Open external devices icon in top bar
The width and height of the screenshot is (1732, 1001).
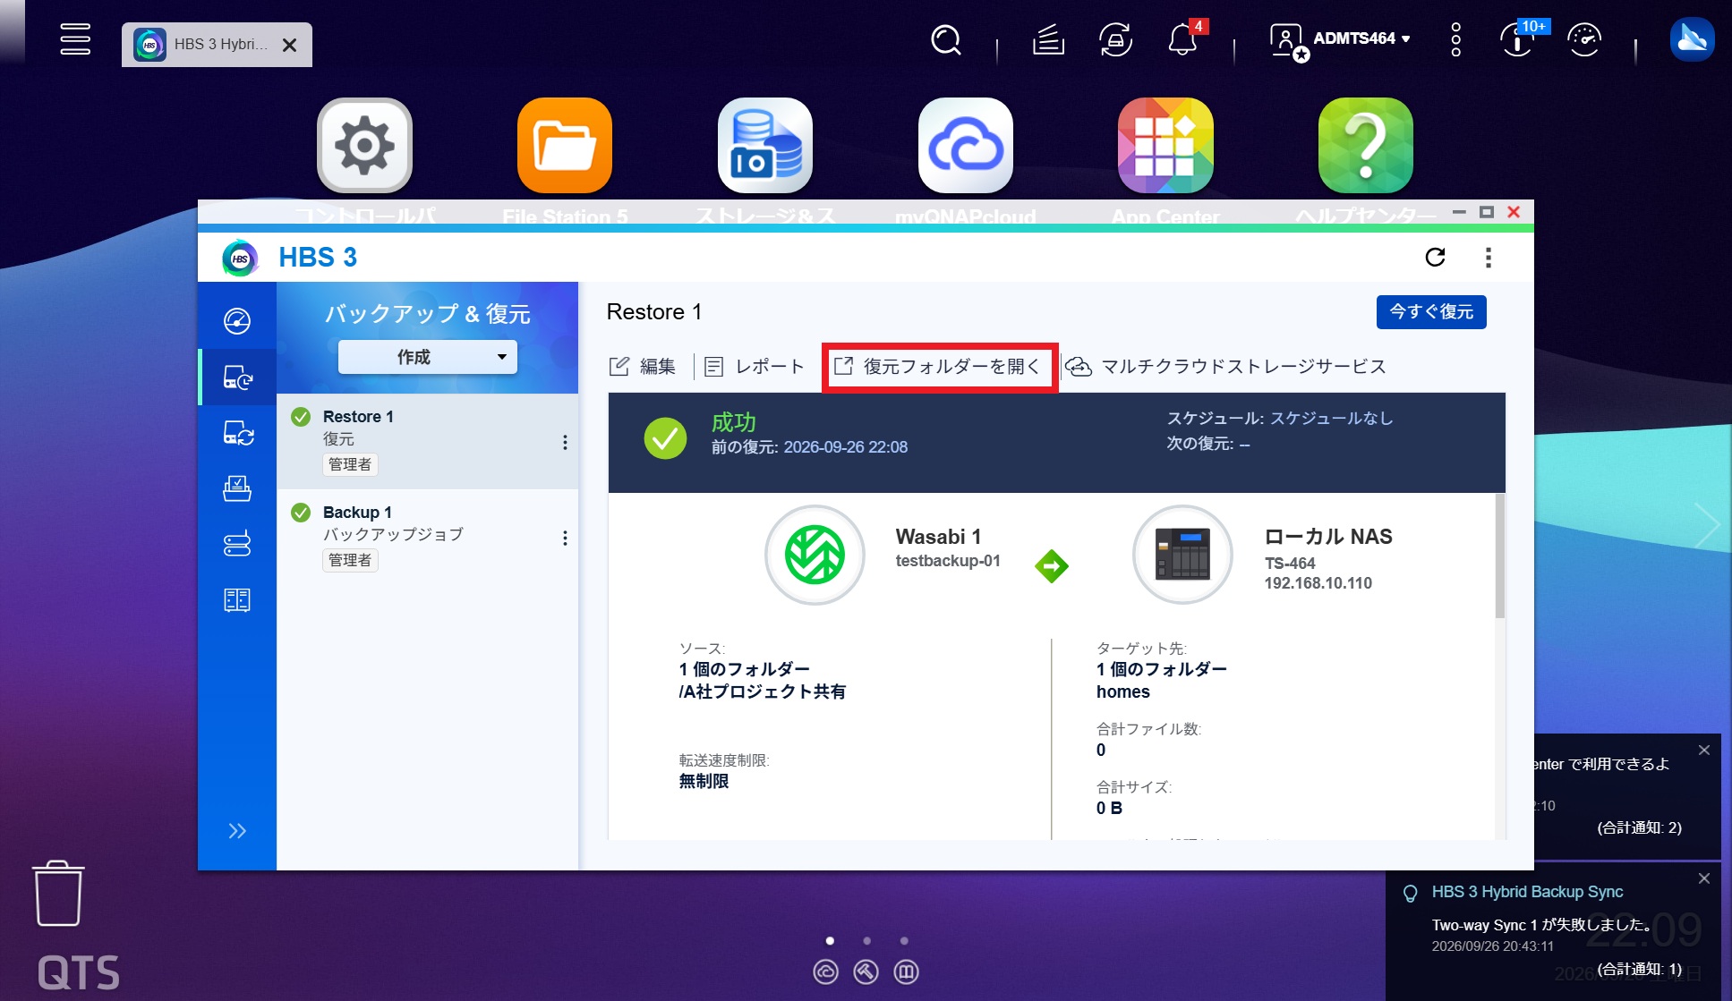click(1115, 40)
